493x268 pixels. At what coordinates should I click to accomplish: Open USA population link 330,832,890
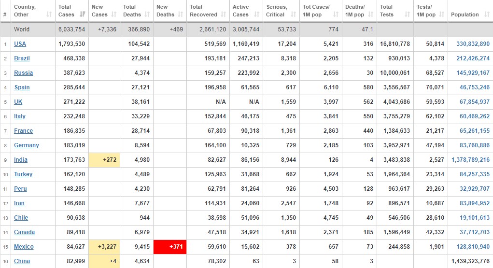pos(473,44)
